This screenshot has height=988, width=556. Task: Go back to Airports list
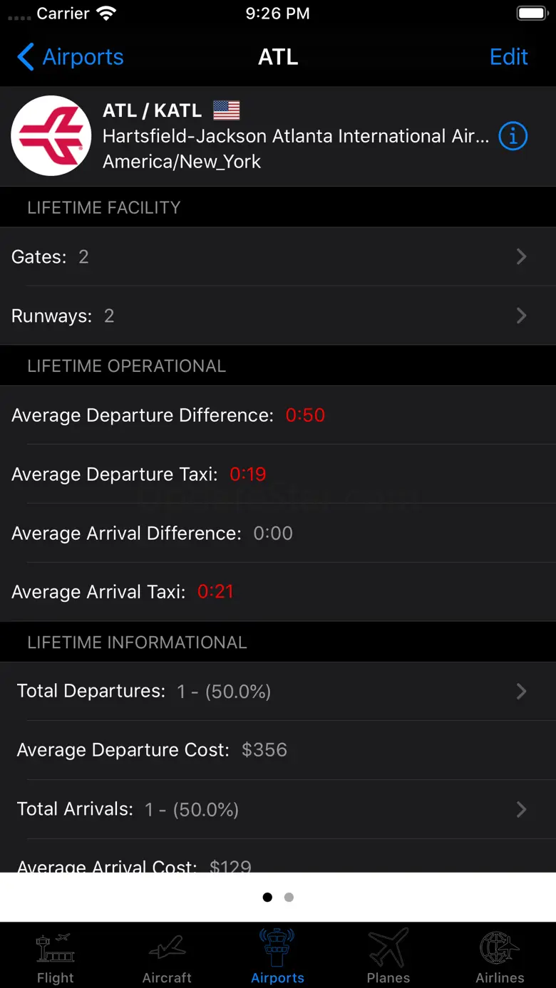[x=70, y=57]
